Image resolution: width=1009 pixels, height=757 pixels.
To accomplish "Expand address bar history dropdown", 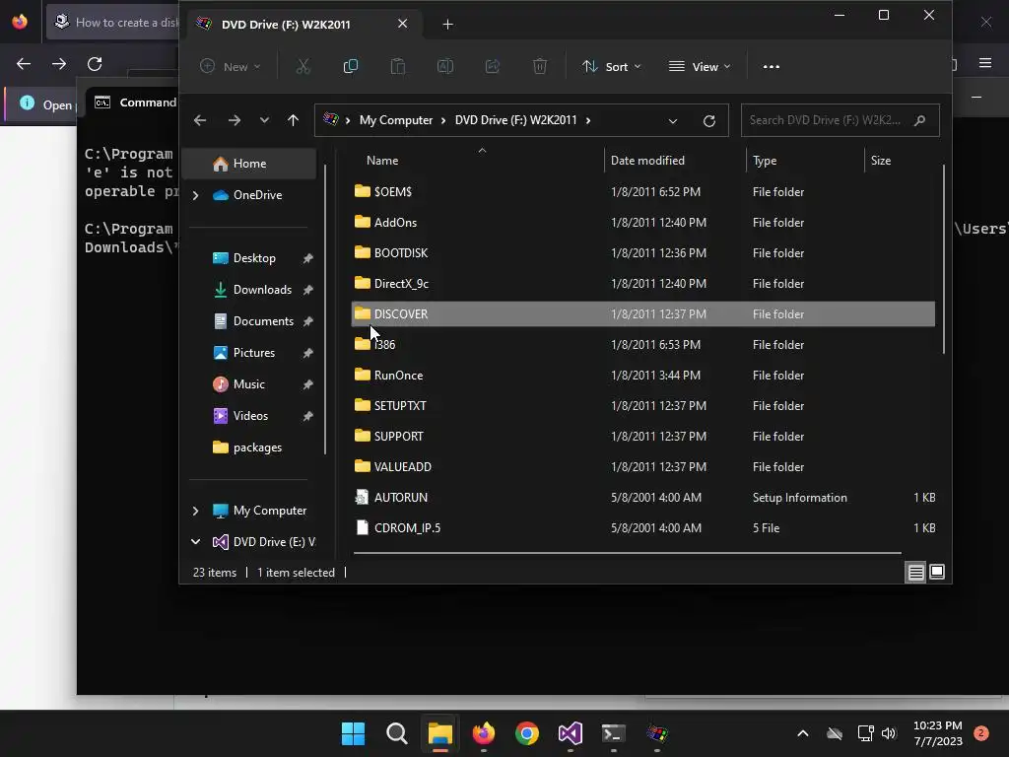I will click(672, 121).
